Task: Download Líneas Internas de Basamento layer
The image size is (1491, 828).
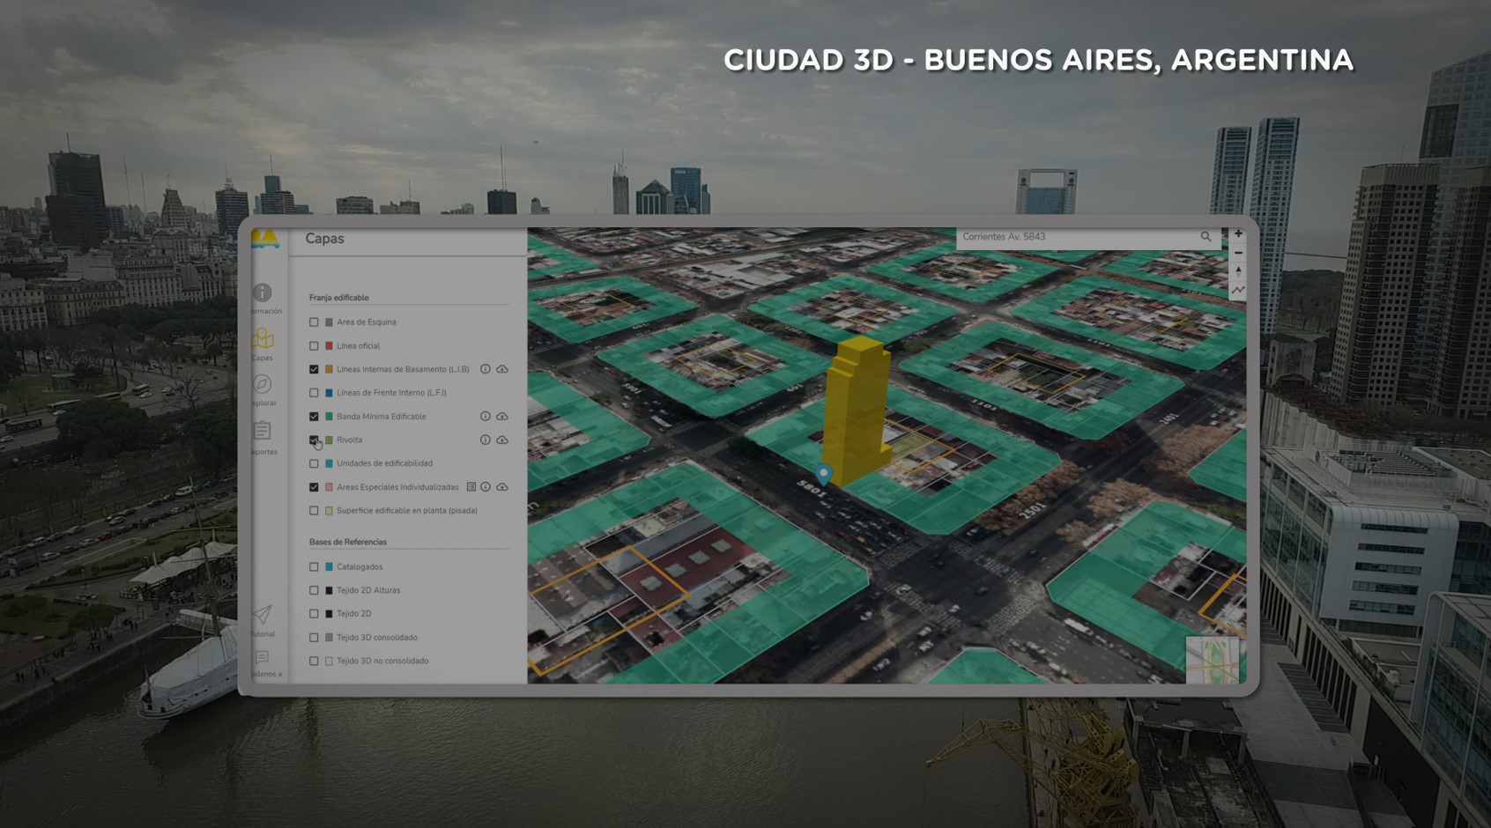Action: [502, 369]
